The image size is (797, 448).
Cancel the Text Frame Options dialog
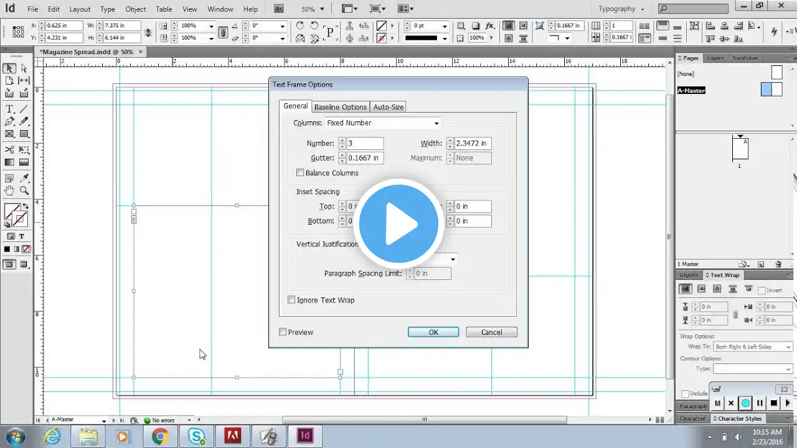[x=491, y=332]
